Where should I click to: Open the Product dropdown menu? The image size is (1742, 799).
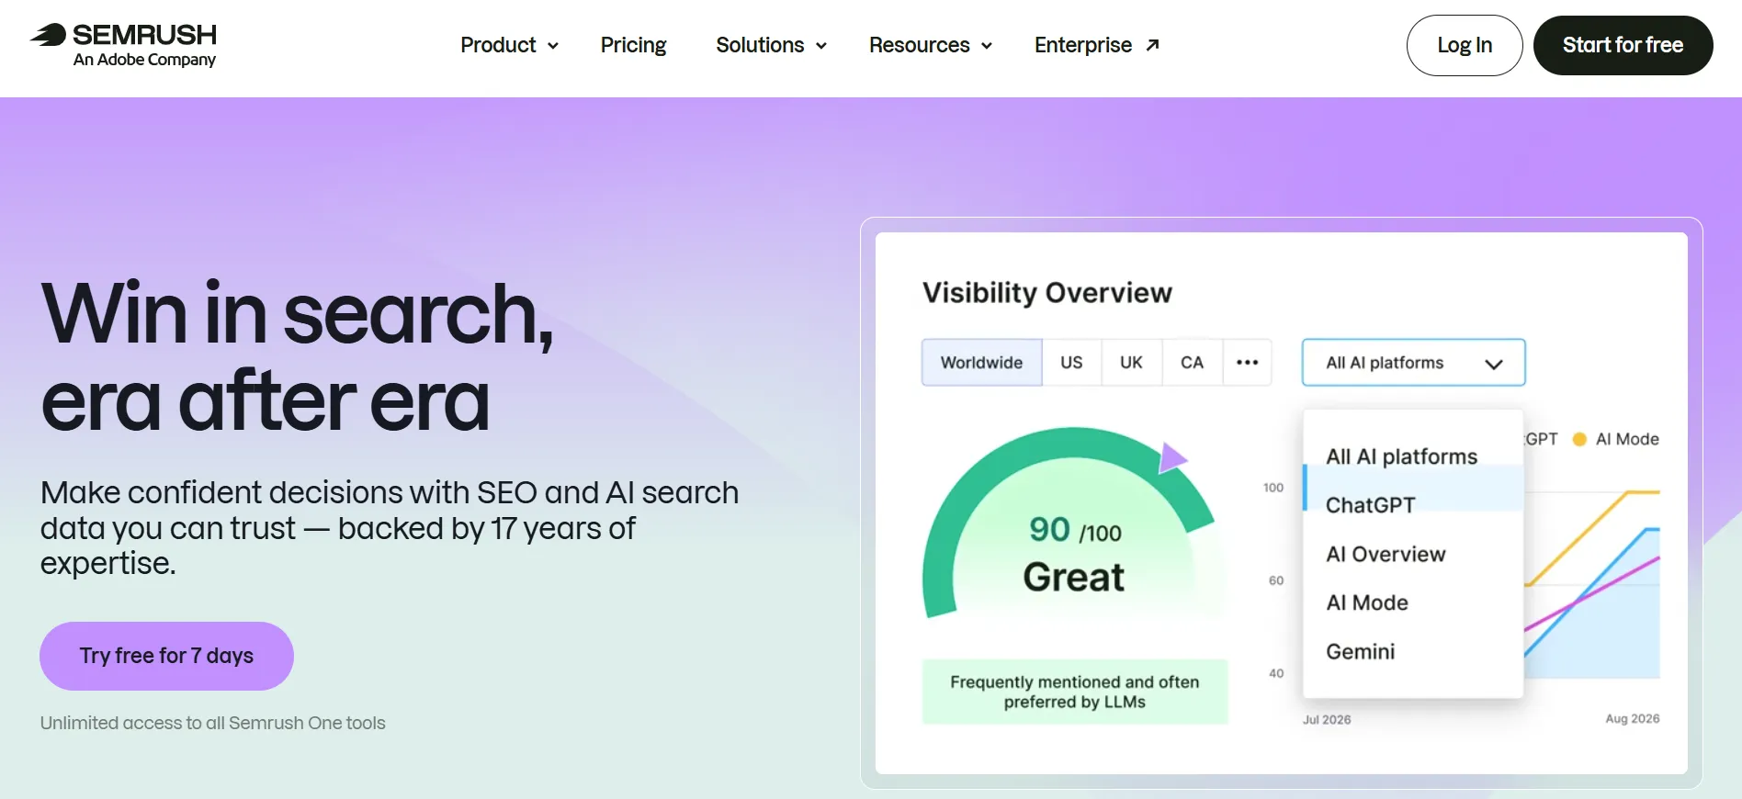[509, 45]
